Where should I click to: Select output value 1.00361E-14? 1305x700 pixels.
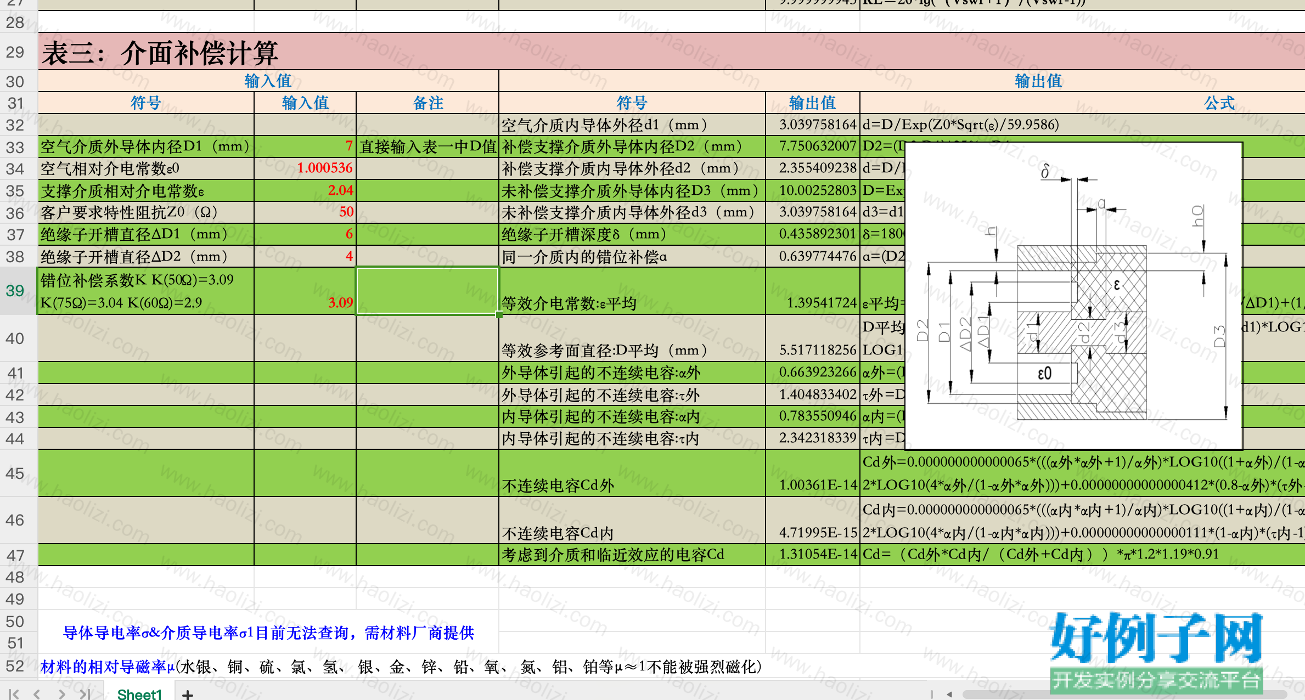[813, 473]
